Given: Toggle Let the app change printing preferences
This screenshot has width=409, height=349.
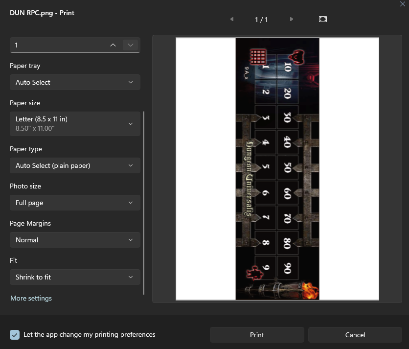Looking at the screenshot, I should 15,335.
